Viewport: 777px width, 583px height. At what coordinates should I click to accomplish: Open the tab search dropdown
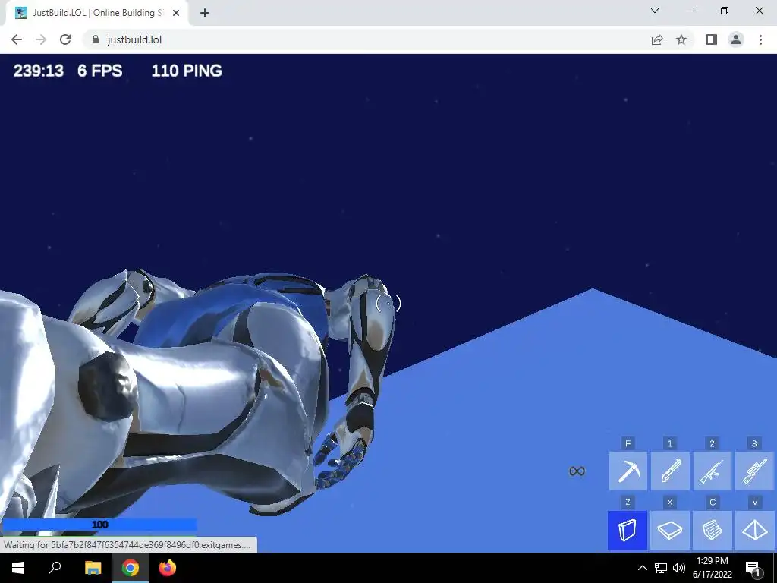655,11
